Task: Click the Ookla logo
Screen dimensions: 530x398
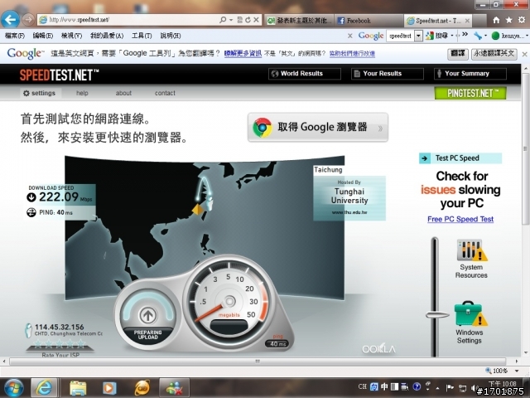Action: tap(378, 349)
